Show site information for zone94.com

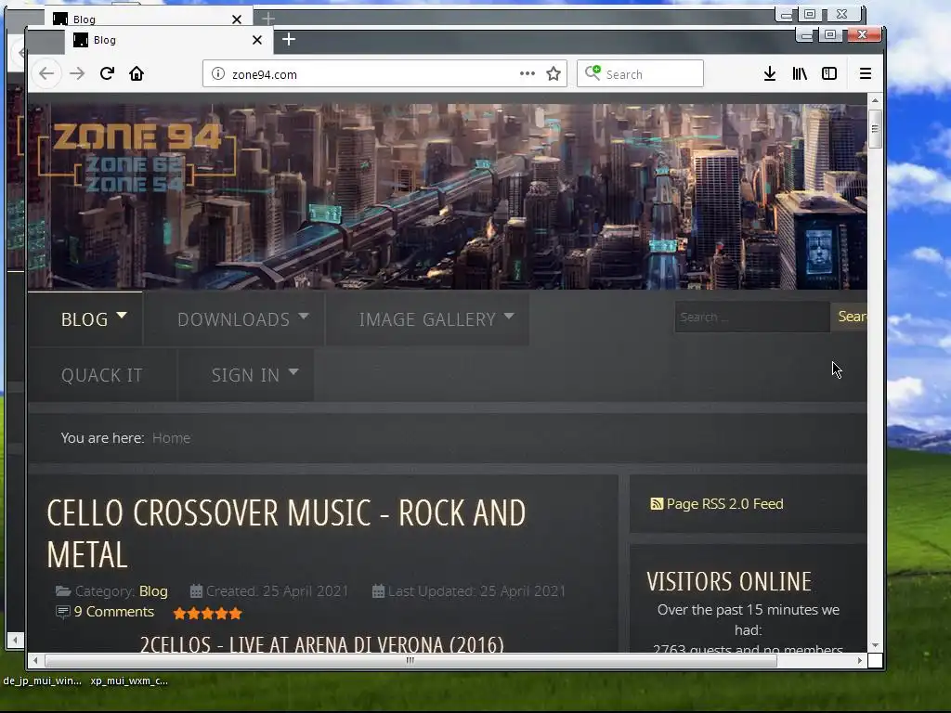217,74
